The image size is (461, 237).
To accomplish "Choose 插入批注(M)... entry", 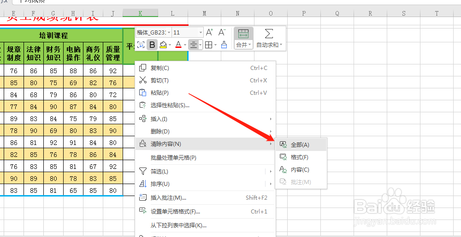I will click(x=205, y=198).
